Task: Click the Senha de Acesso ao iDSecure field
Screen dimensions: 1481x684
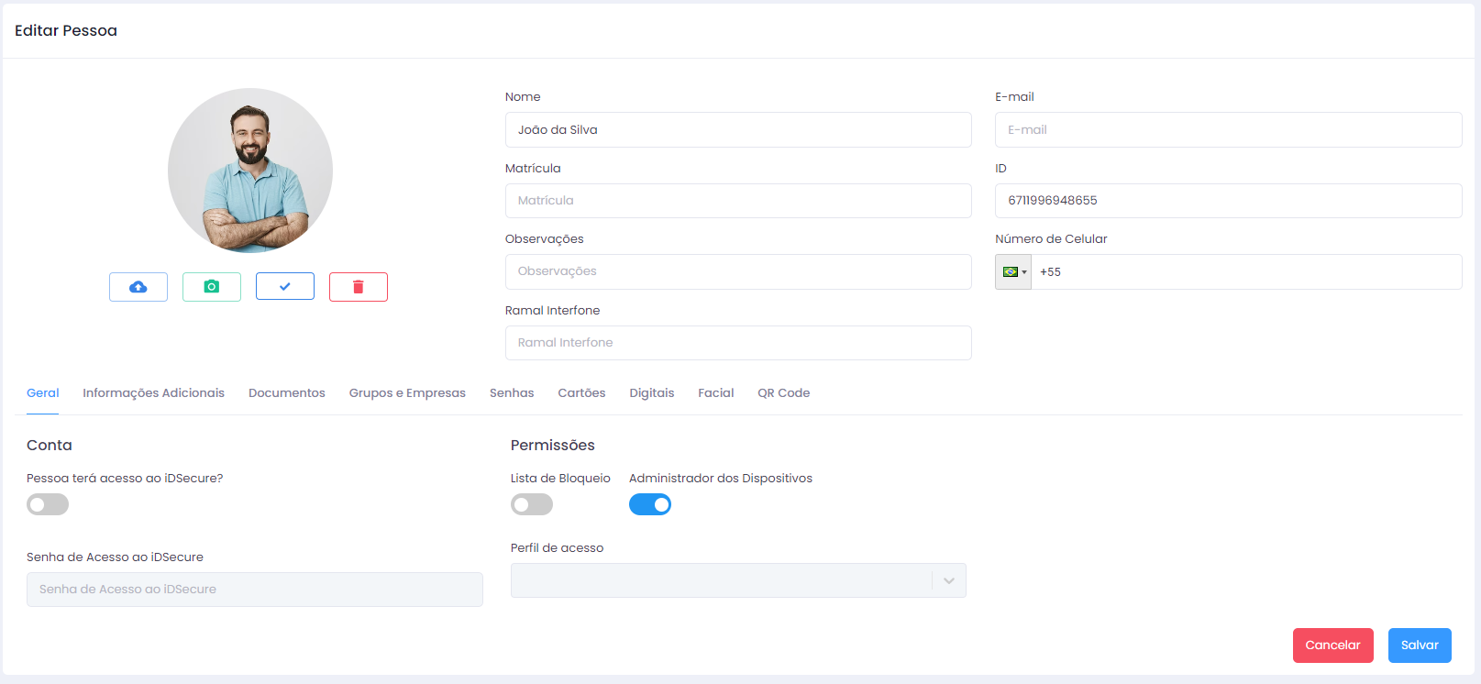Action: coord(255,590)
